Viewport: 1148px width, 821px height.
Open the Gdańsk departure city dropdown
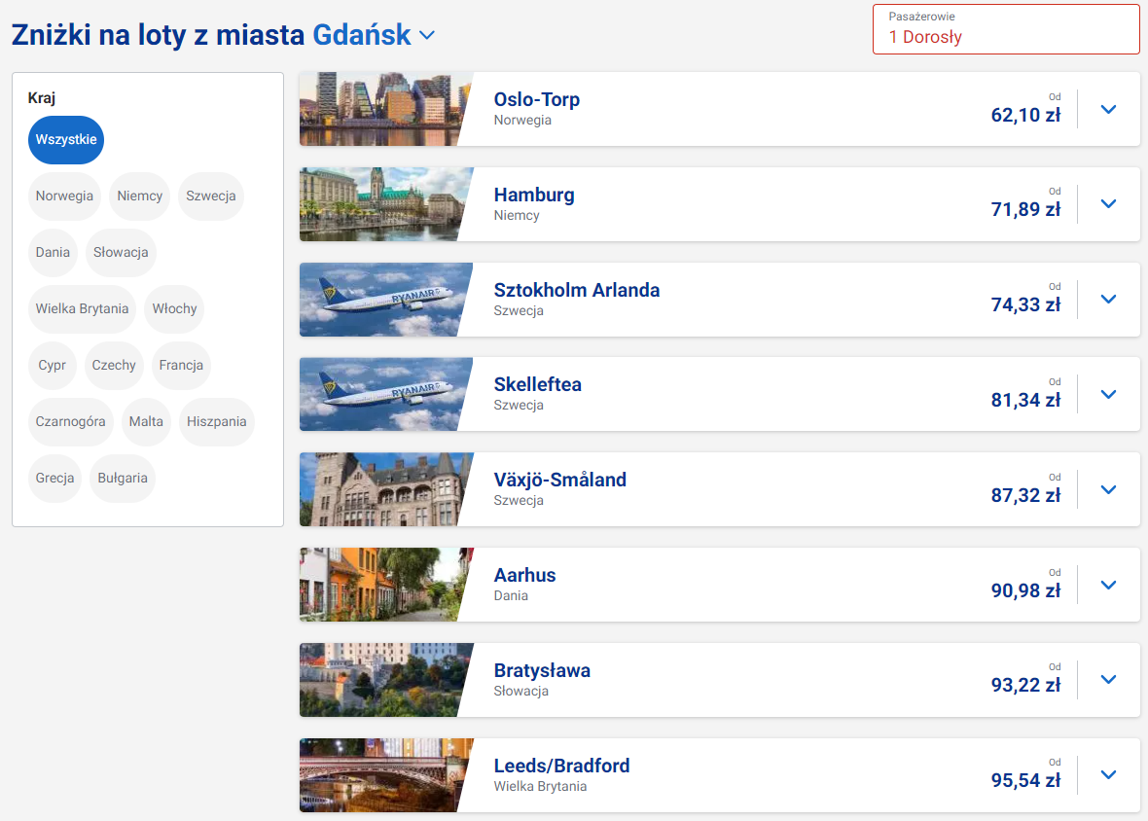426,36
